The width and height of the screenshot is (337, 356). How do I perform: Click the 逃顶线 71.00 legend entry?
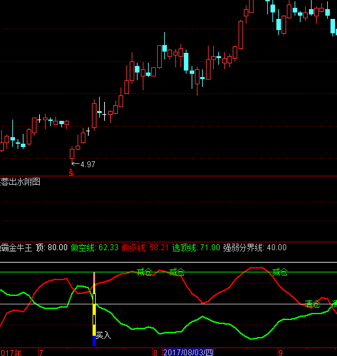(196, 248)
